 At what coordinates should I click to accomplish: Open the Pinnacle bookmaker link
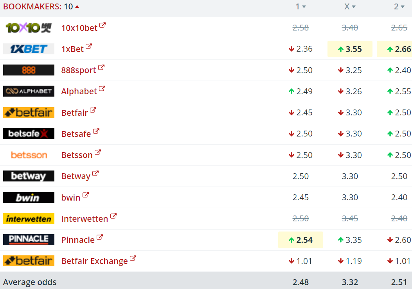point(78,240)
